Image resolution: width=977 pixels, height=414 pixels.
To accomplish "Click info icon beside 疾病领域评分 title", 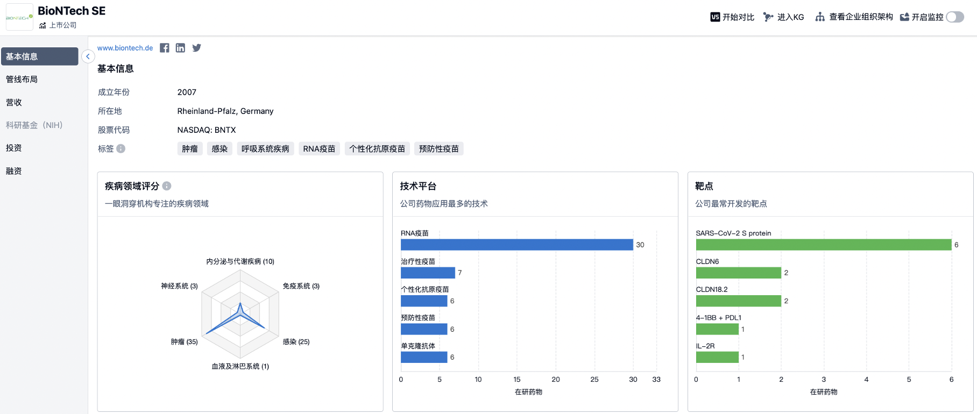I will click(x=167, y=186).
